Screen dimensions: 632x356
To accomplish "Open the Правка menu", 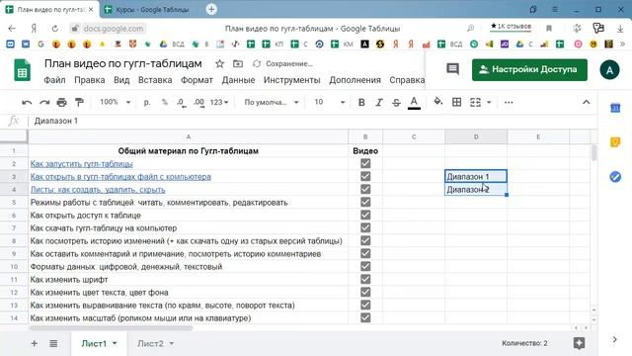I will point(90,80).
